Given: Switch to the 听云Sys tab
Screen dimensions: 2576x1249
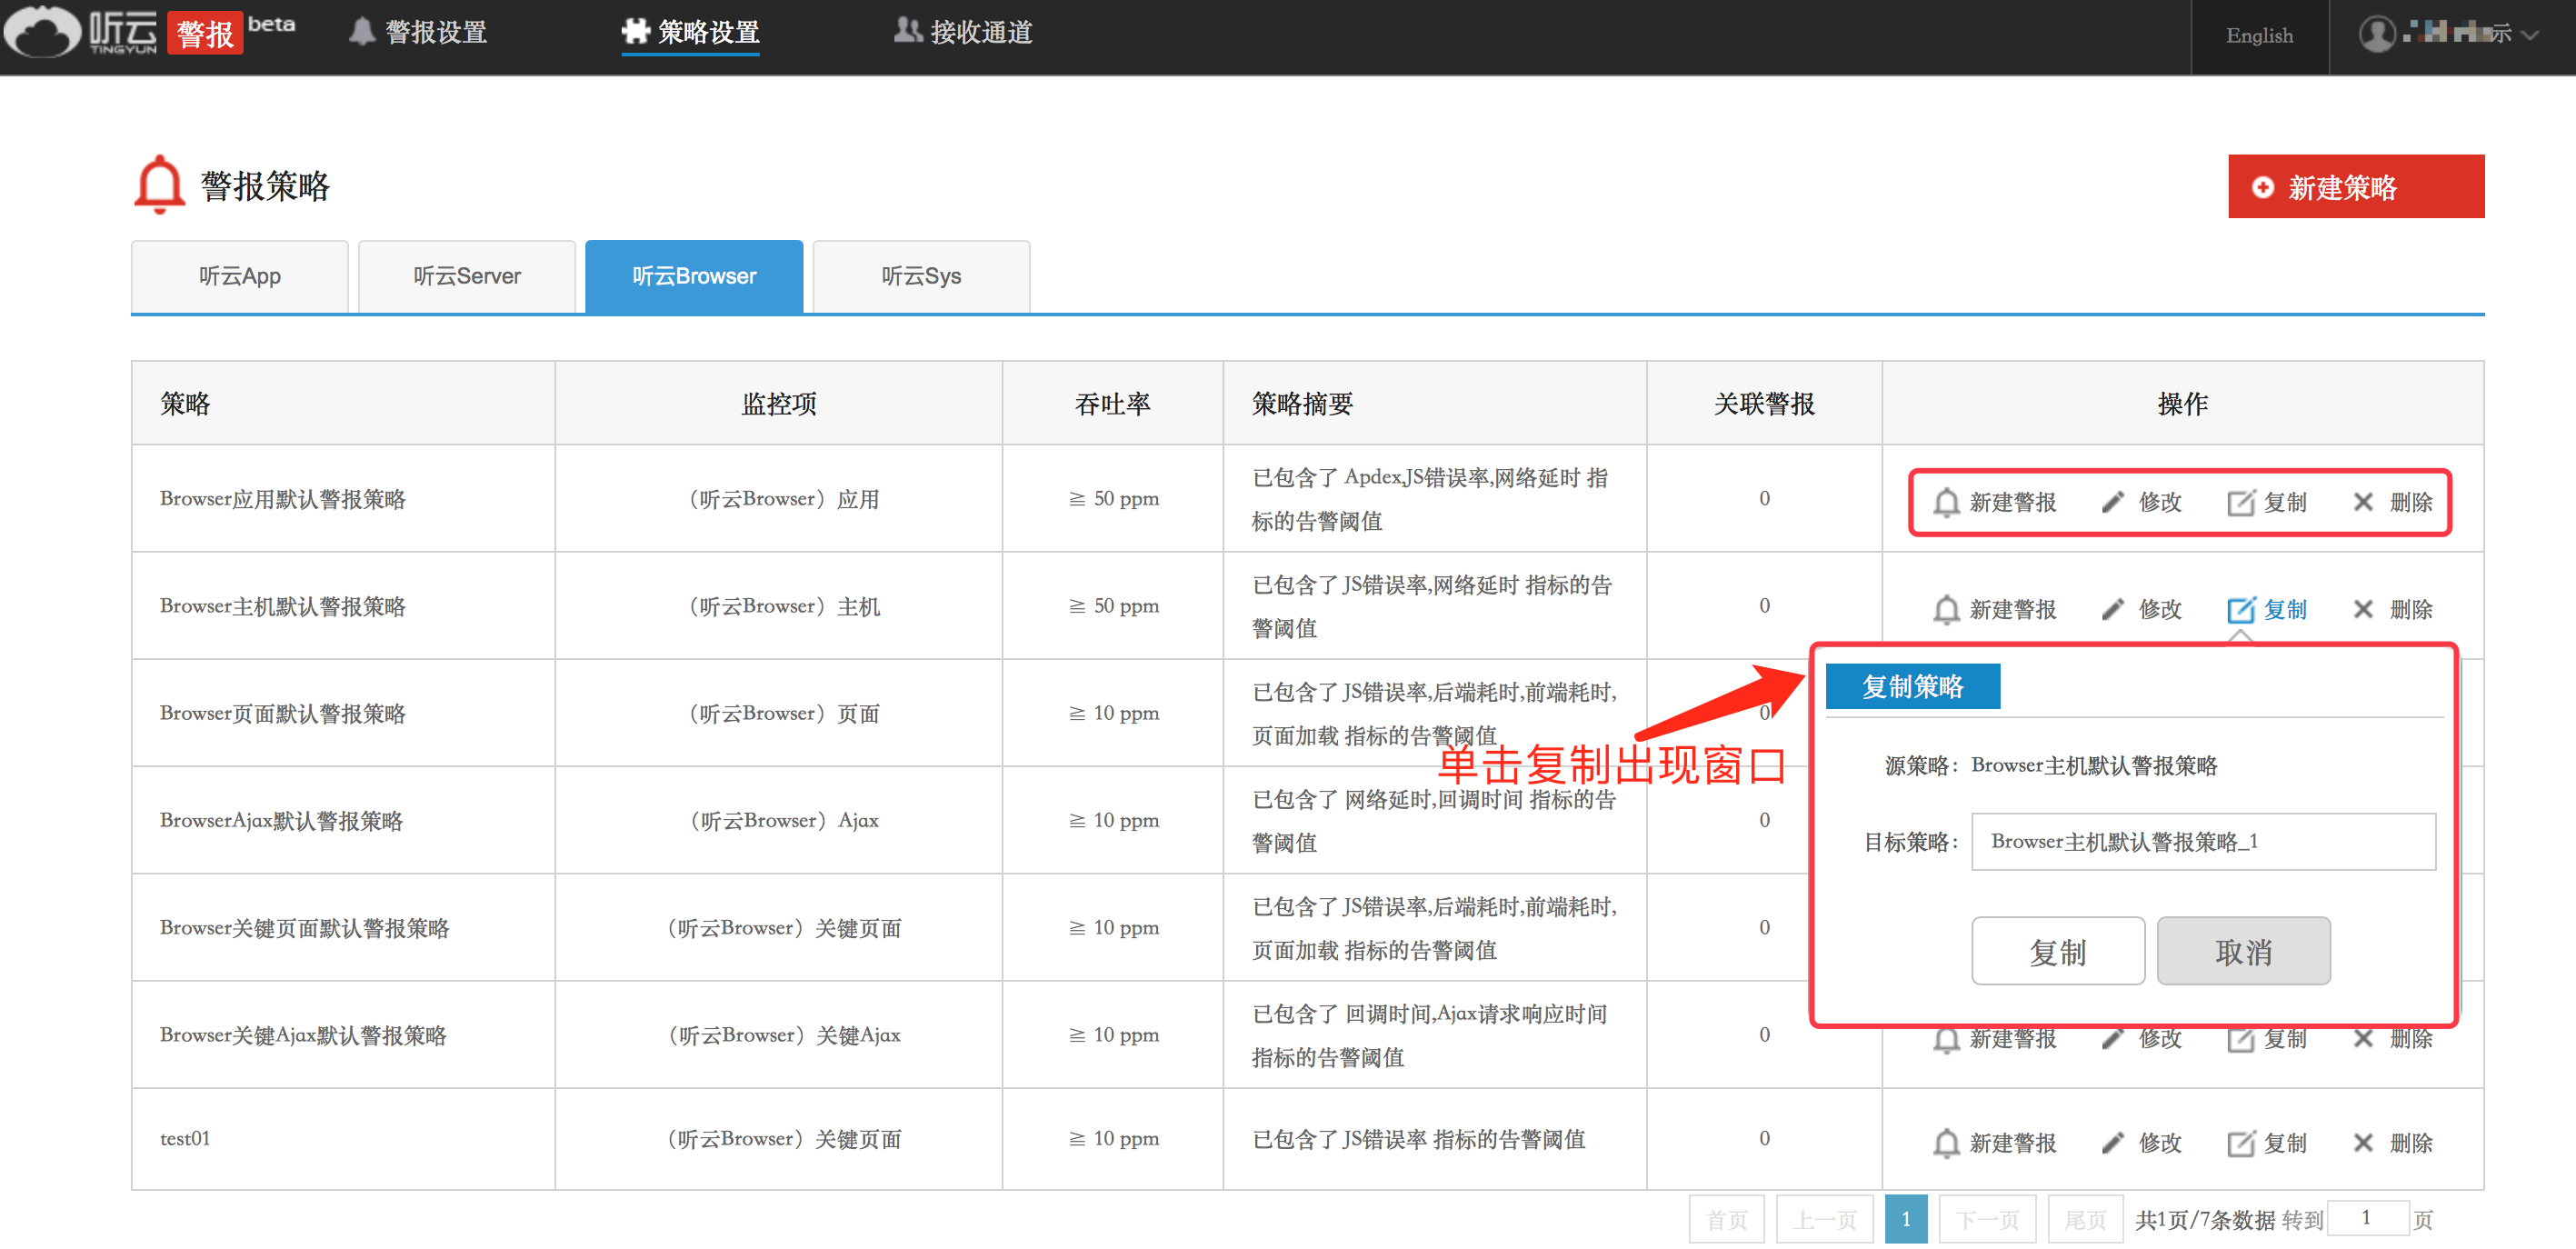Looking at the screenshot, I should click(x=921, y=276).
